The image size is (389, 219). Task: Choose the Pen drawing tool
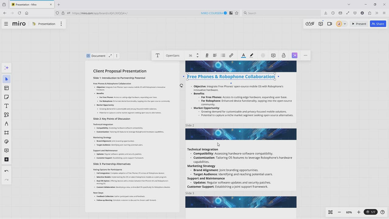pos(6,124)
